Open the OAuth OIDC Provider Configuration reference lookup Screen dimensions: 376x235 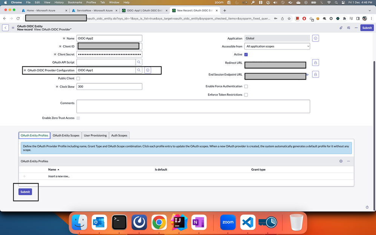click(139, 70)
